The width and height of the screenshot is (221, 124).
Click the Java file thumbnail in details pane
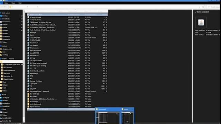pyautogui.click(x=201, y=22)
